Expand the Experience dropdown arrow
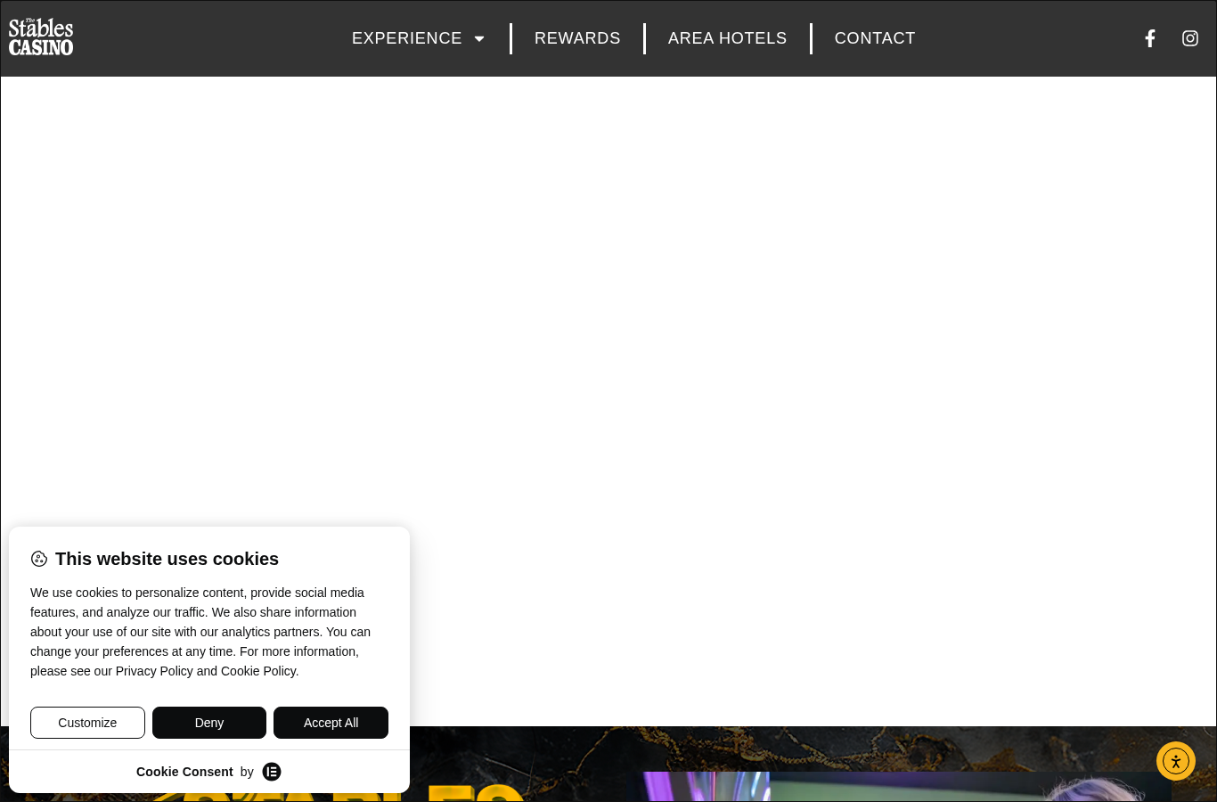This screenshot has height=802, width=1217. [479, 38]
